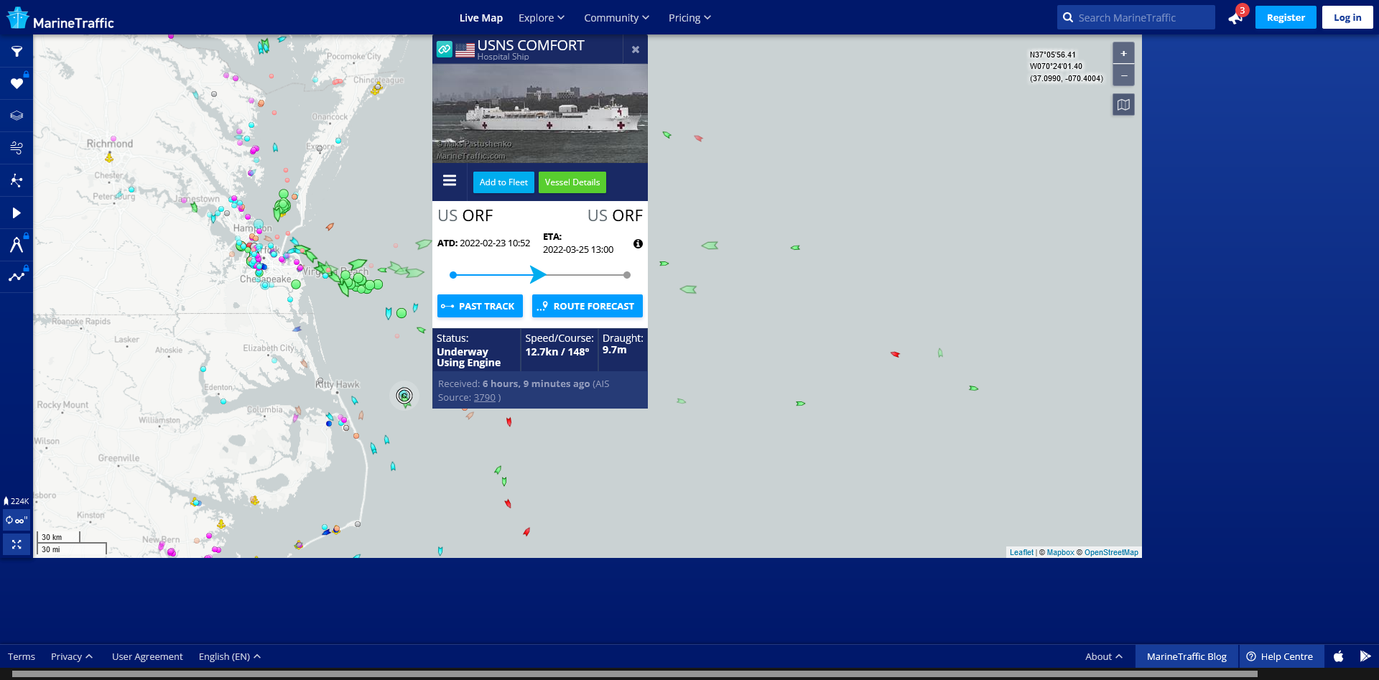Open the route trend line tool
Image resolution: width=1379 pixels, height=680 pixels.
pyautogui.click(x=17, y=276)
